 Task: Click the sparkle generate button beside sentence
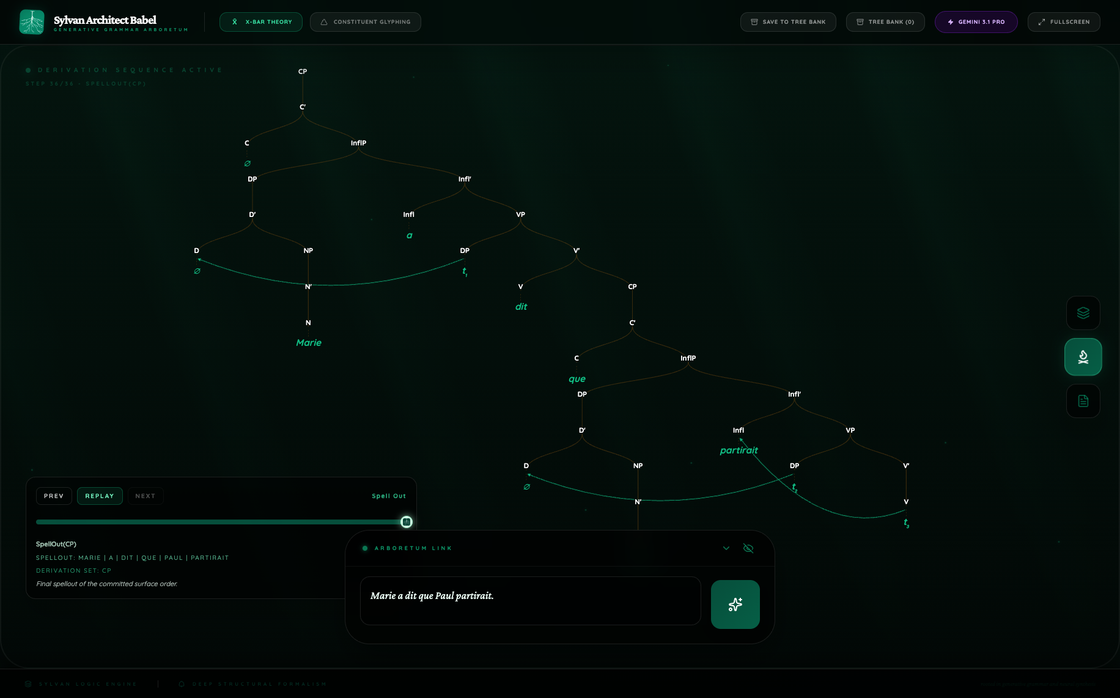[x=735, y=604]
